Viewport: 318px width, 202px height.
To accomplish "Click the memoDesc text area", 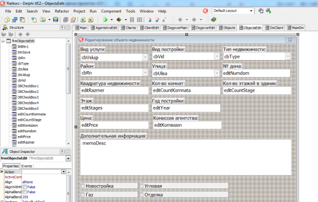I will click(x=186, y=157).
